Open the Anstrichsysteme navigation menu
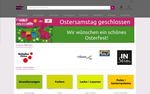 pyautogui.click(x=38, y=15)
